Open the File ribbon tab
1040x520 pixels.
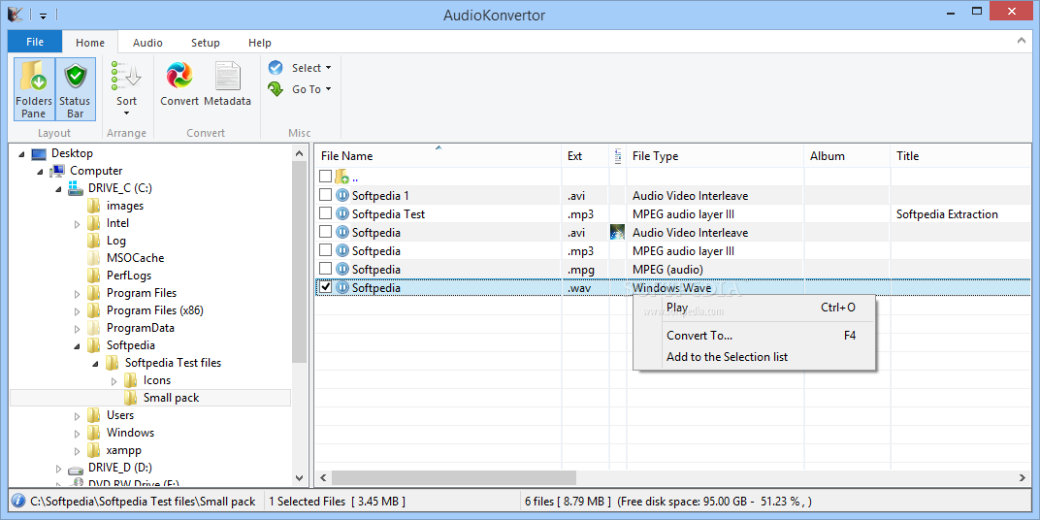pyautogui.click(x=35, y=42)
